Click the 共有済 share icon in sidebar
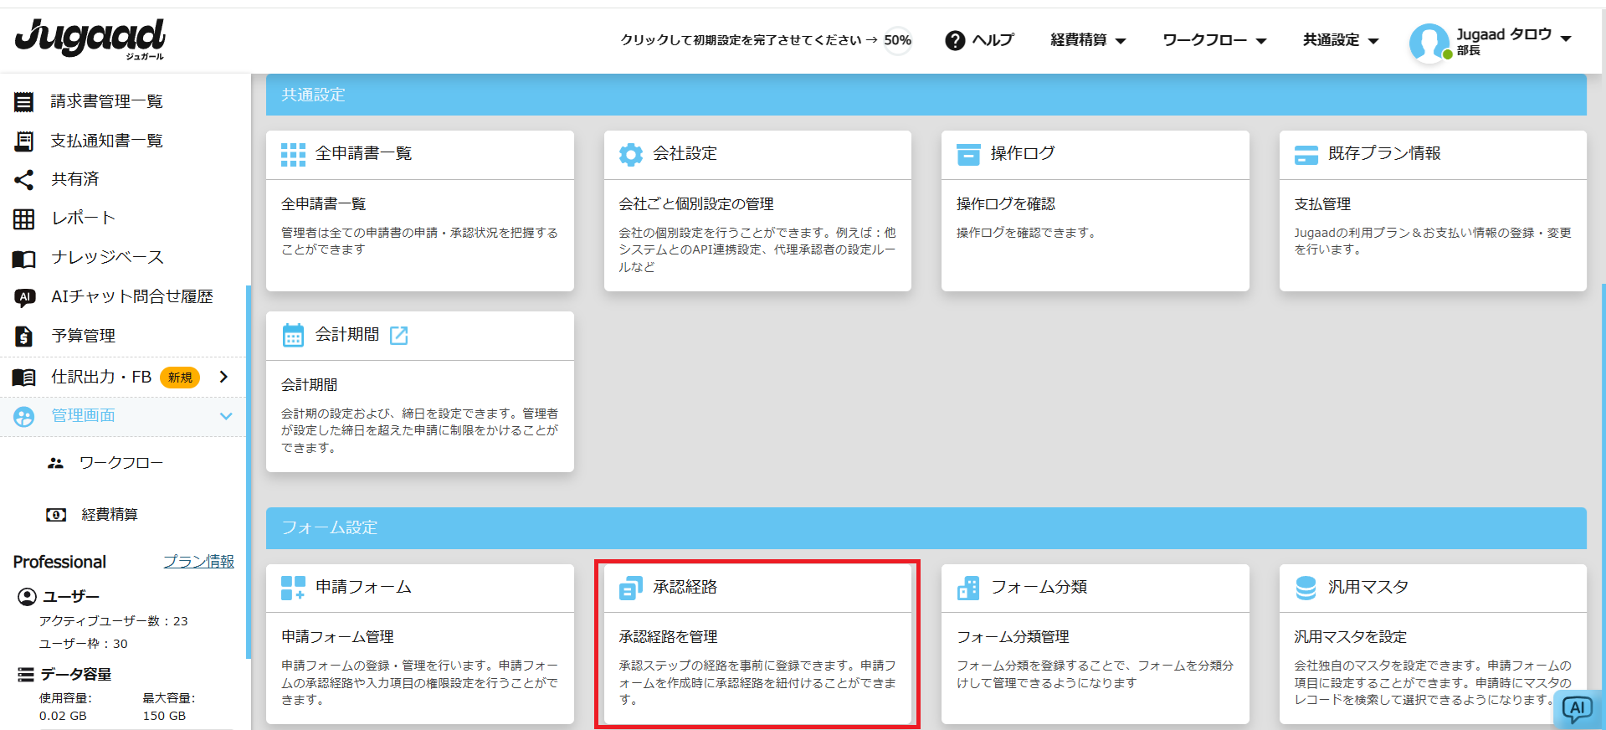1606x730 pixels. (x=24, y=179)
